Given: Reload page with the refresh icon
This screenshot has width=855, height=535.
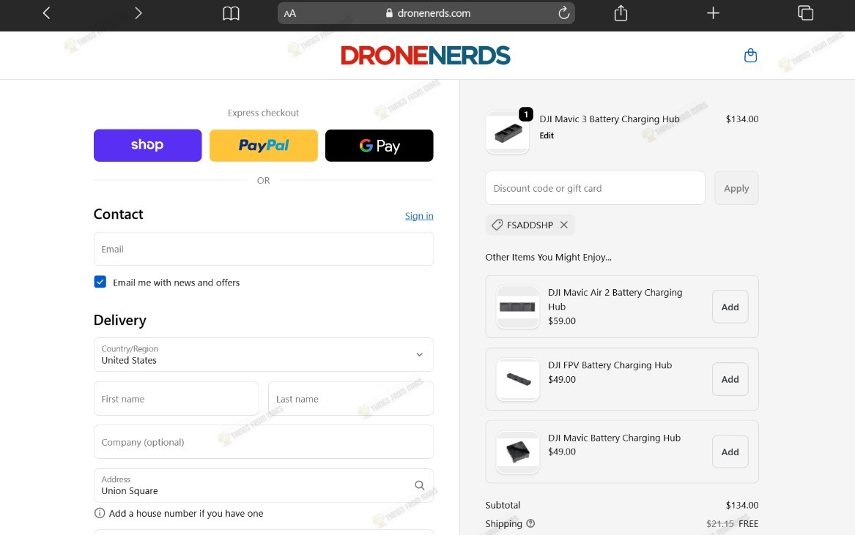Looking at the screenshot, I should pyautogui.click(x=564, y=13).
